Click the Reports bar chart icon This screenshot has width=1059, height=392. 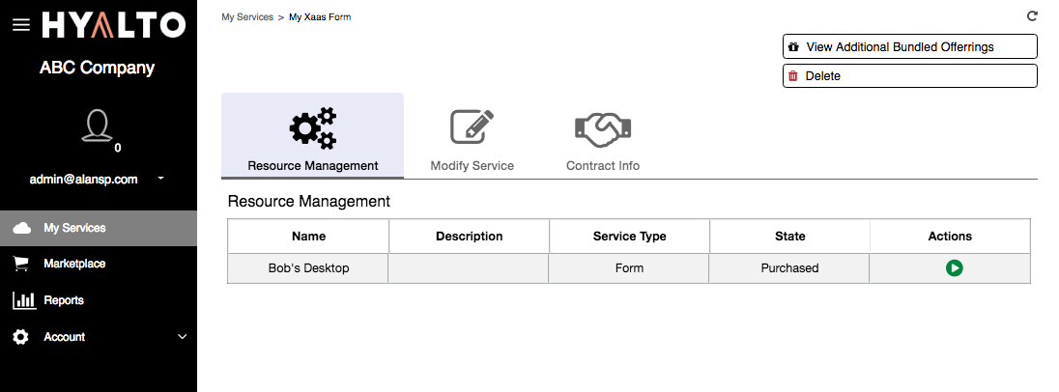click(23, 300)
